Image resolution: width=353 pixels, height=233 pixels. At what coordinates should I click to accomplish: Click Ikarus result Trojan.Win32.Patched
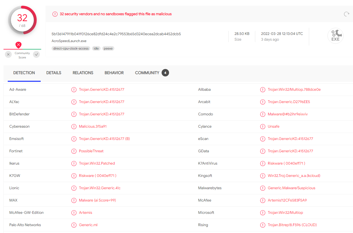click(97, 163)
